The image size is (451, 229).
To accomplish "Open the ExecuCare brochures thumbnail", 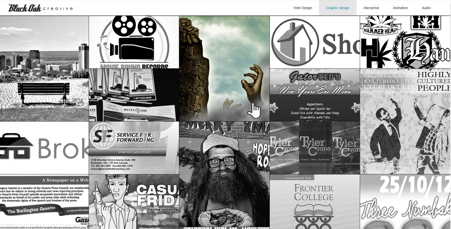I will [x=134, y=95].
